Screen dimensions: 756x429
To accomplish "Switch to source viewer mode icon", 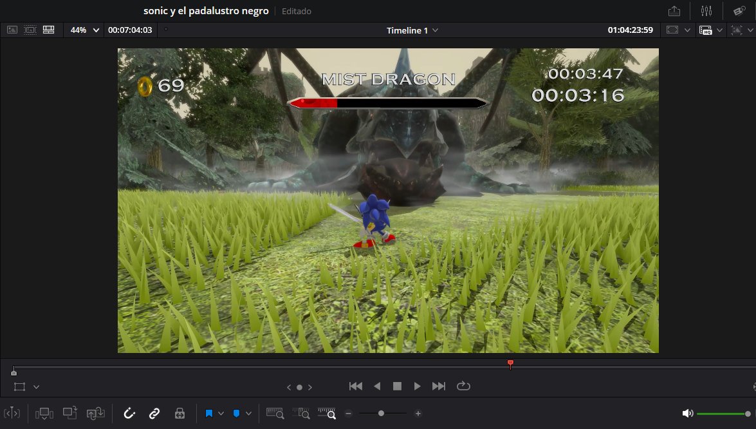I will [x=12, y=30].
